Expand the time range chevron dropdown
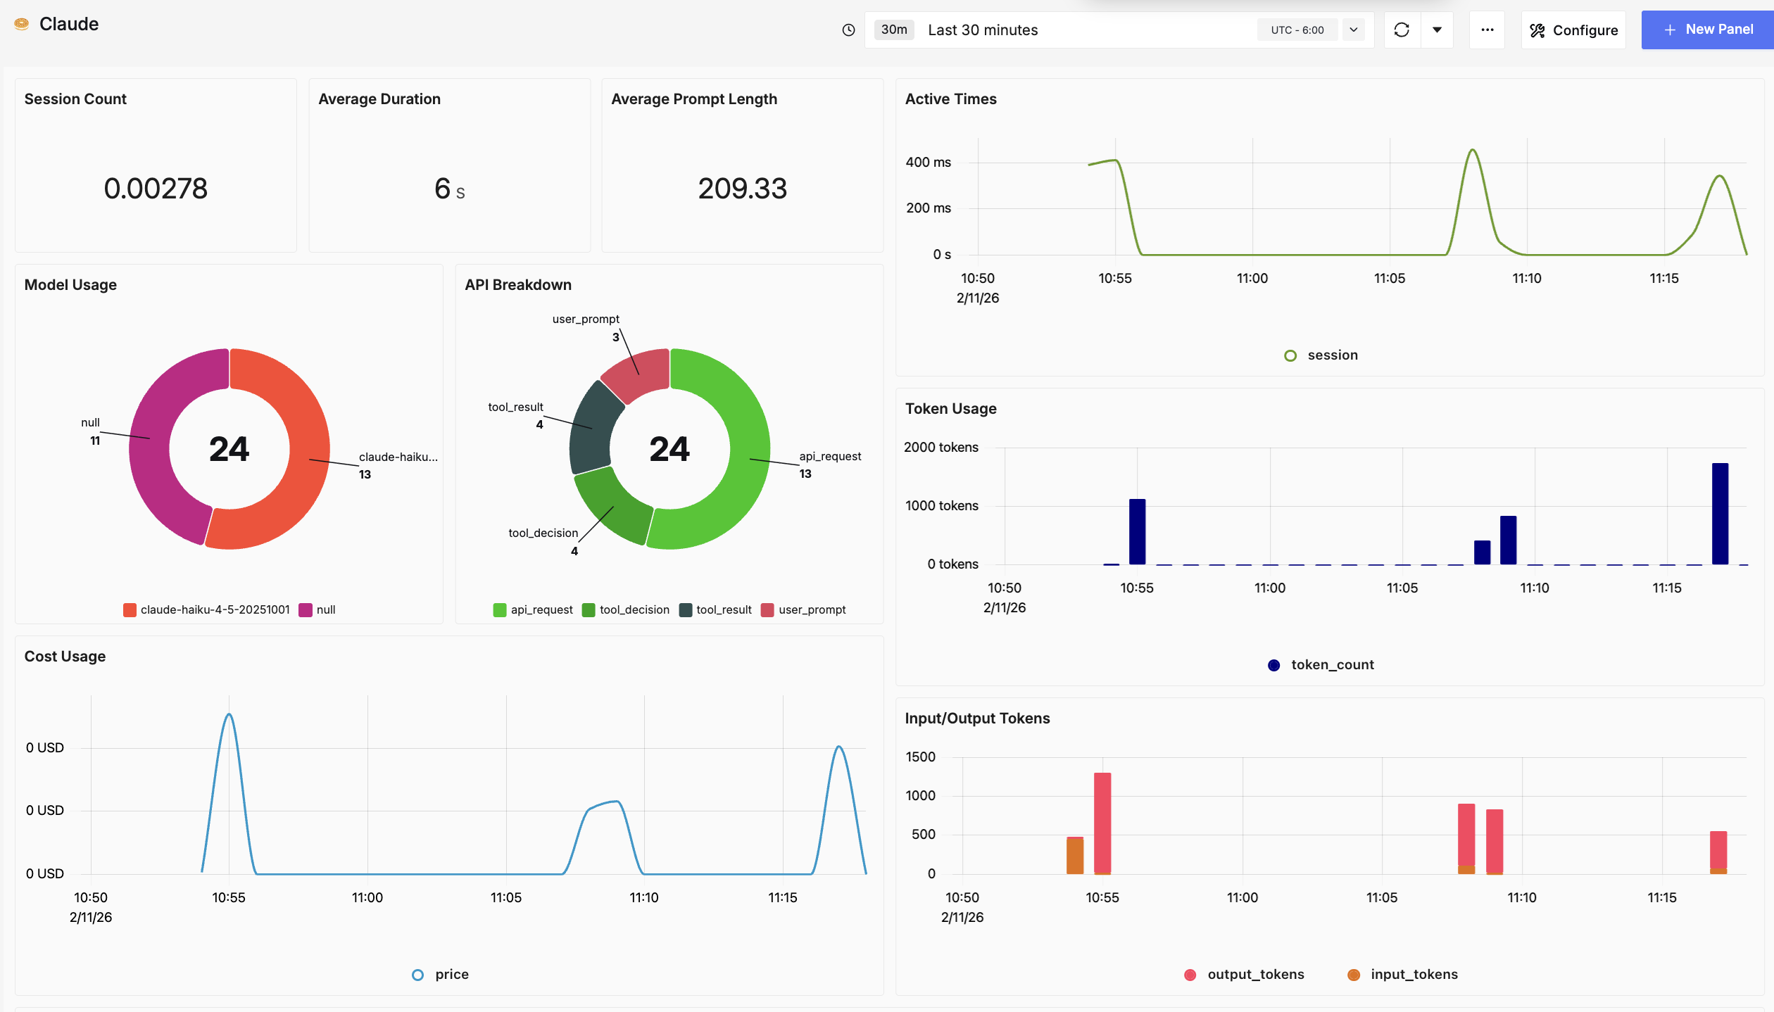Image resolution: width=1774 pixels, height=1012 pixels. tap(1353, 30)
